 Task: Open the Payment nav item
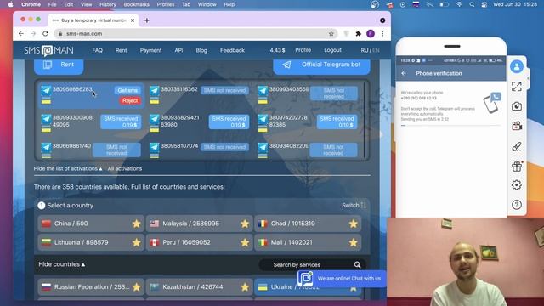pos(151,50)
